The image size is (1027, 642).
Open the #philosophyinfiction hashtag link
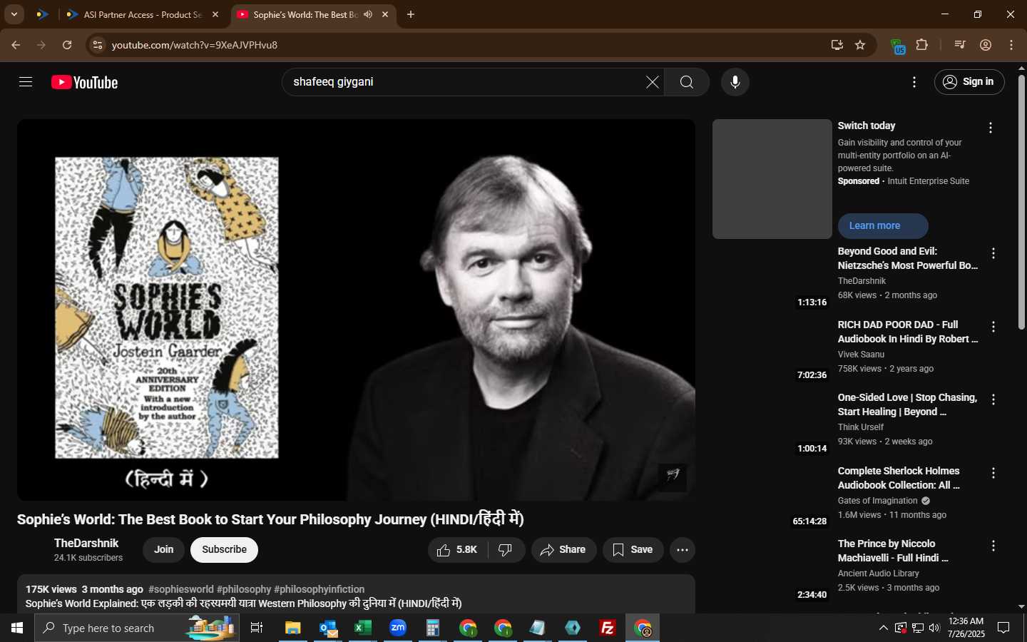point(320,589)
